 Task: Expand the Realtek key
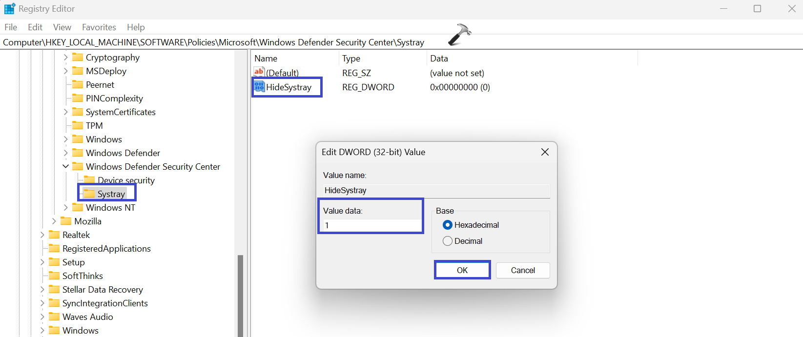click(x=42, y=235)
